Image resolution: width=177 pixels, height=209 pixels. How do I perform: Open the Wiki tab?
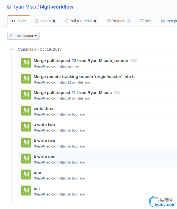146,21
